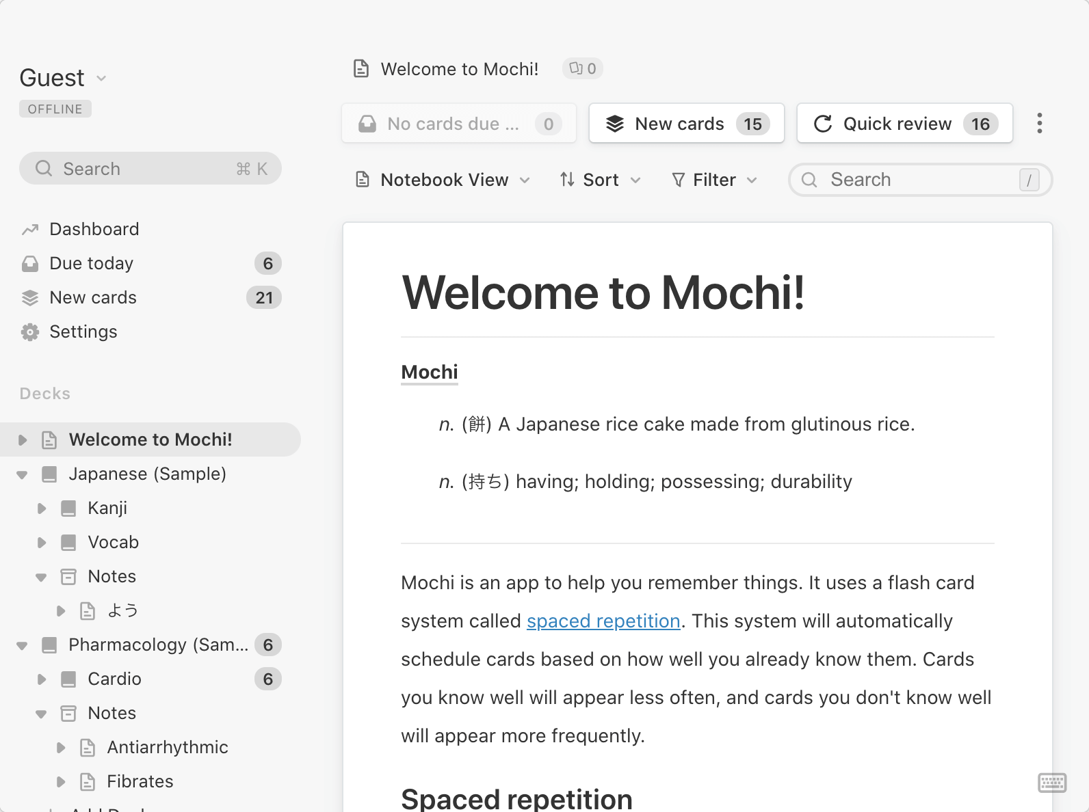
Task: Follow the spaced repetition link
Action: (603, 621)
